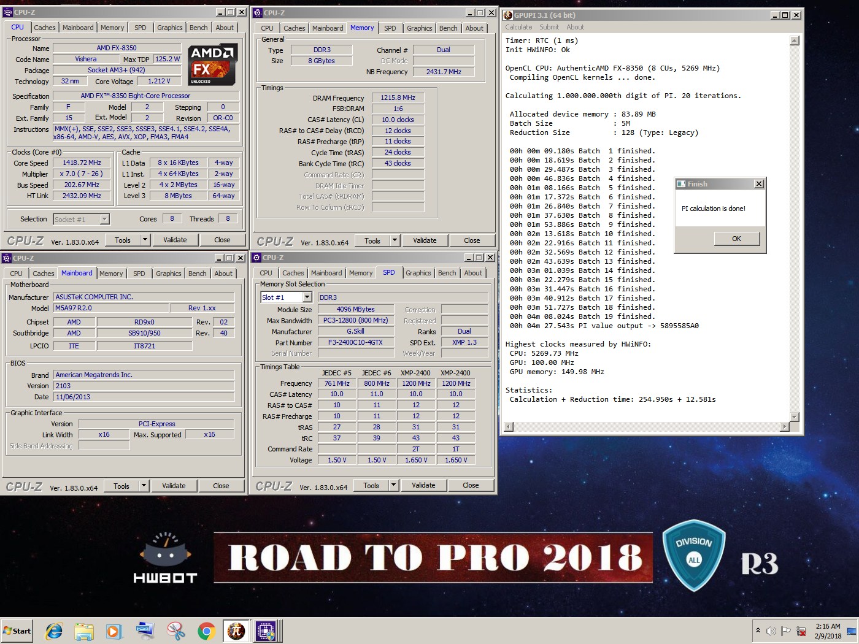Click Close in the SPD window

tap(471, 485)
